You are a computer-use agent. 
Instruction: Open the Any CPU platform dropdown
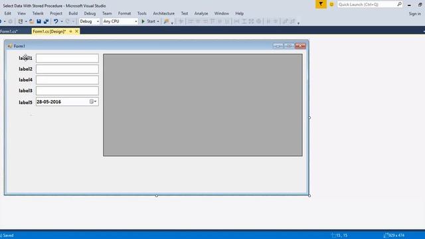[x=120, y=21]
